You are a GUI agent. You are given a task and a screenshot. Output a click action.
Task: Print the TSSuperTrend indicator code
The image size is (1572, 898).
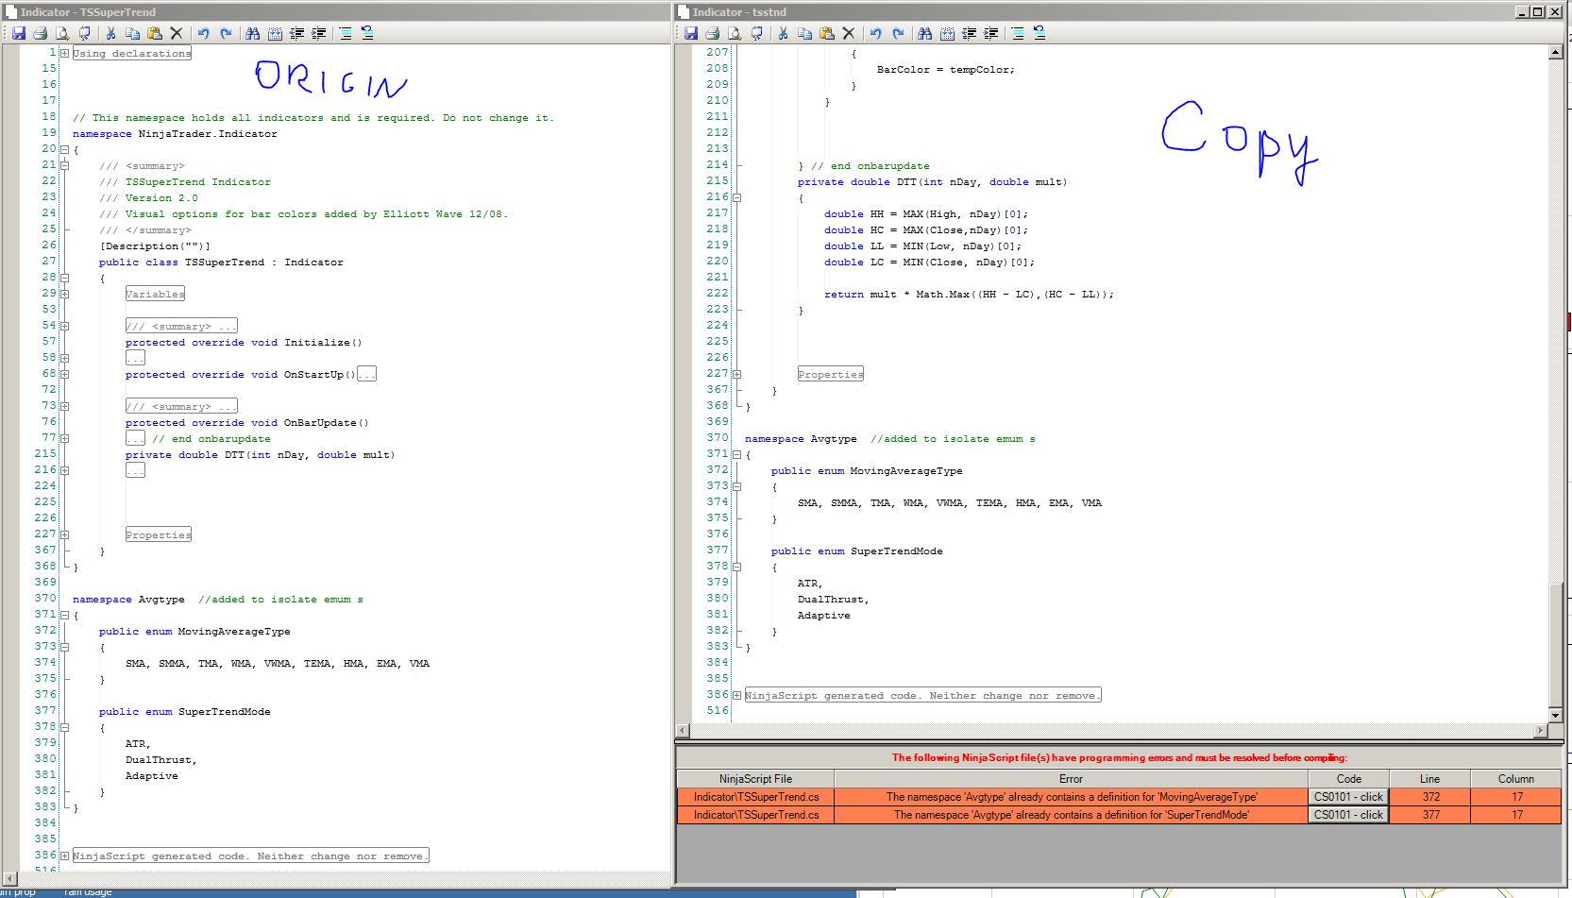[41, 33]
